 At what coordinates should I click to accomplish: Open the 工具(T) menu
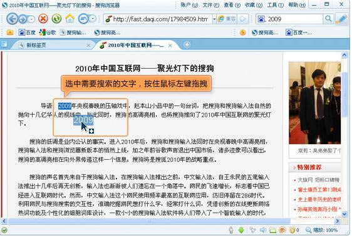[275, 5]
